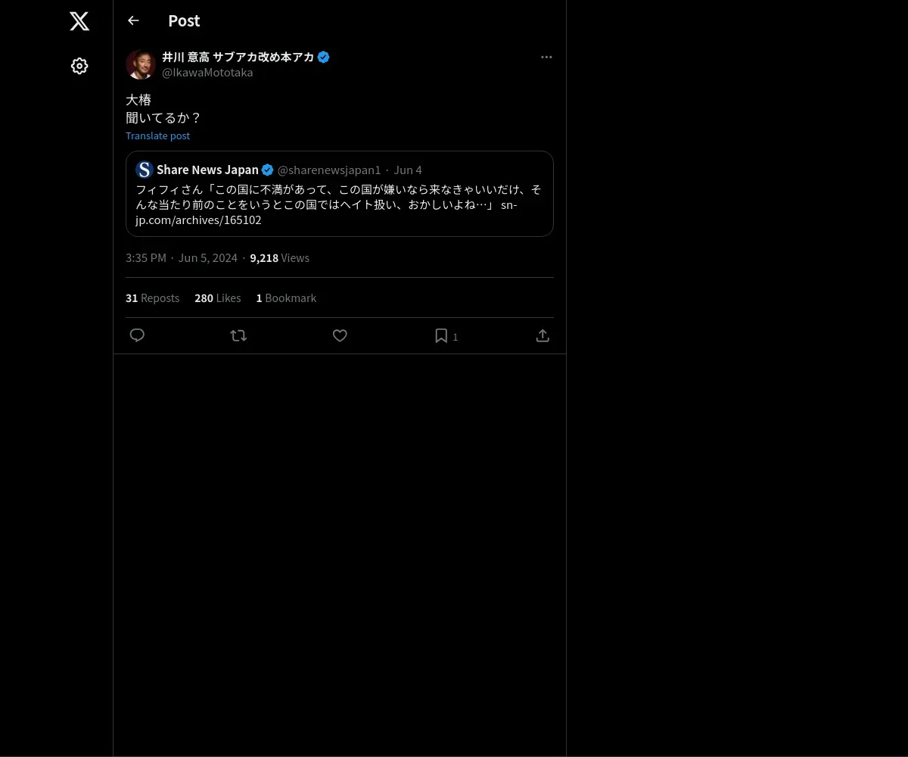The width and height of the screenshot is (908, 757).
Task: Click the post timestamp 3:35 PM
Action: point(146,258)
